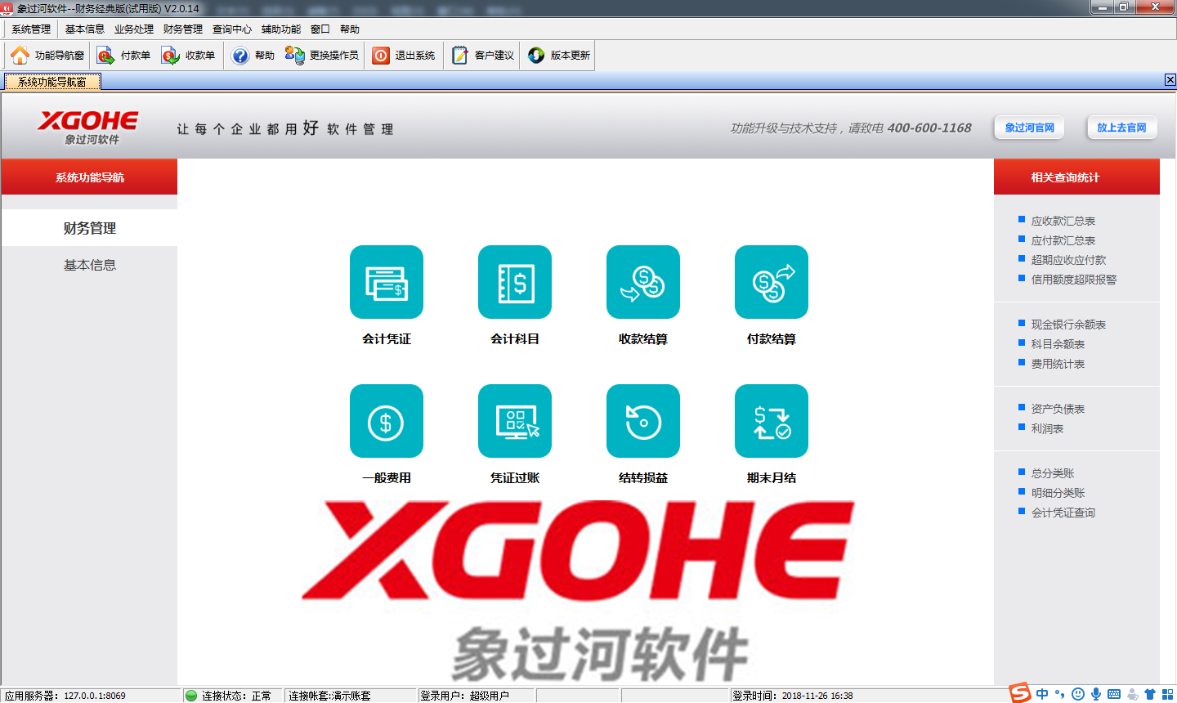Screen dimensions: 1177x703
Task: Open the 凭证过账 icon
Action: pos(514,421)
